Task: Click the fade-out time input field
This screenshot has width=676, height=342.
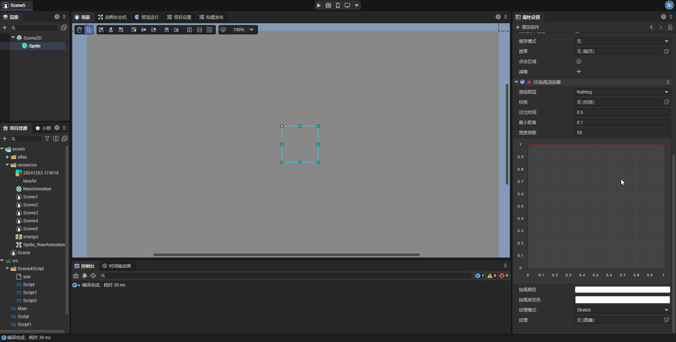Action: tap(622, 112)
